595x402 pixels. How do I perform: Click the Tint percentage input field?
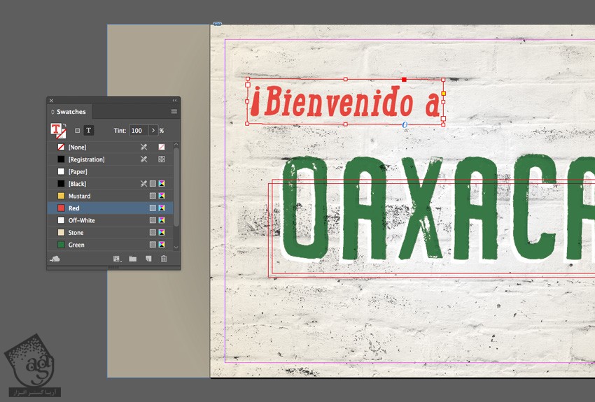pos(138,131)
